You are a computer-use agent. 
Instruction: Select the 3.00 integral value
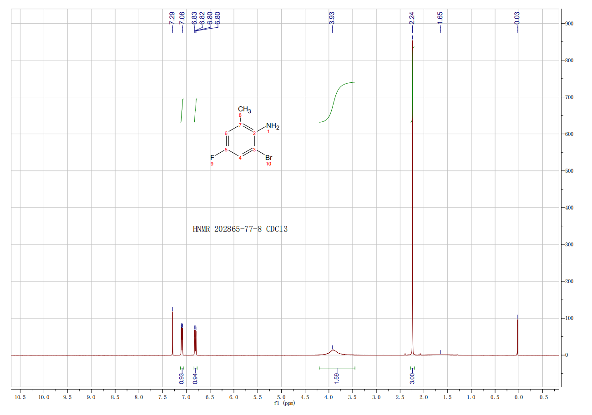point(412,378)
